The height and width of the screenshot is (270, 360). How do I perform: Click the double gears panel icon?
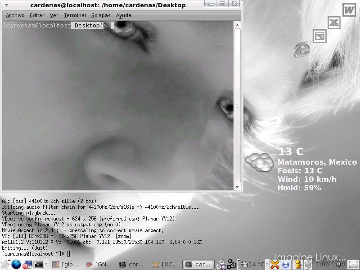click(231, 264)
